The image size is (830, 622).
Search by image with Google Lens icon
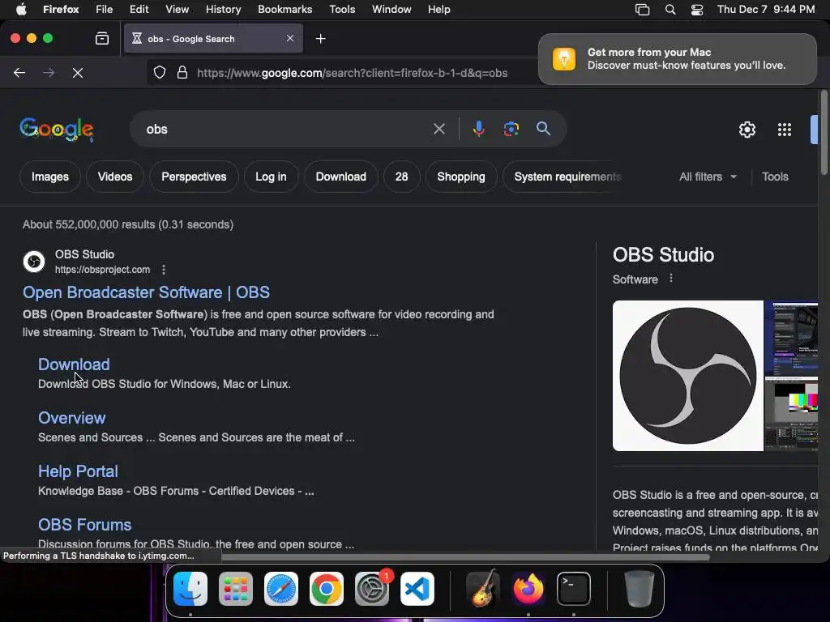point(511,129)
